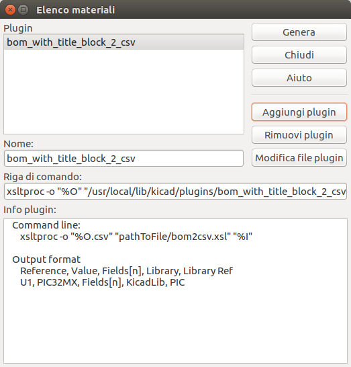Open Modifica file plugin

pos(299,158)
